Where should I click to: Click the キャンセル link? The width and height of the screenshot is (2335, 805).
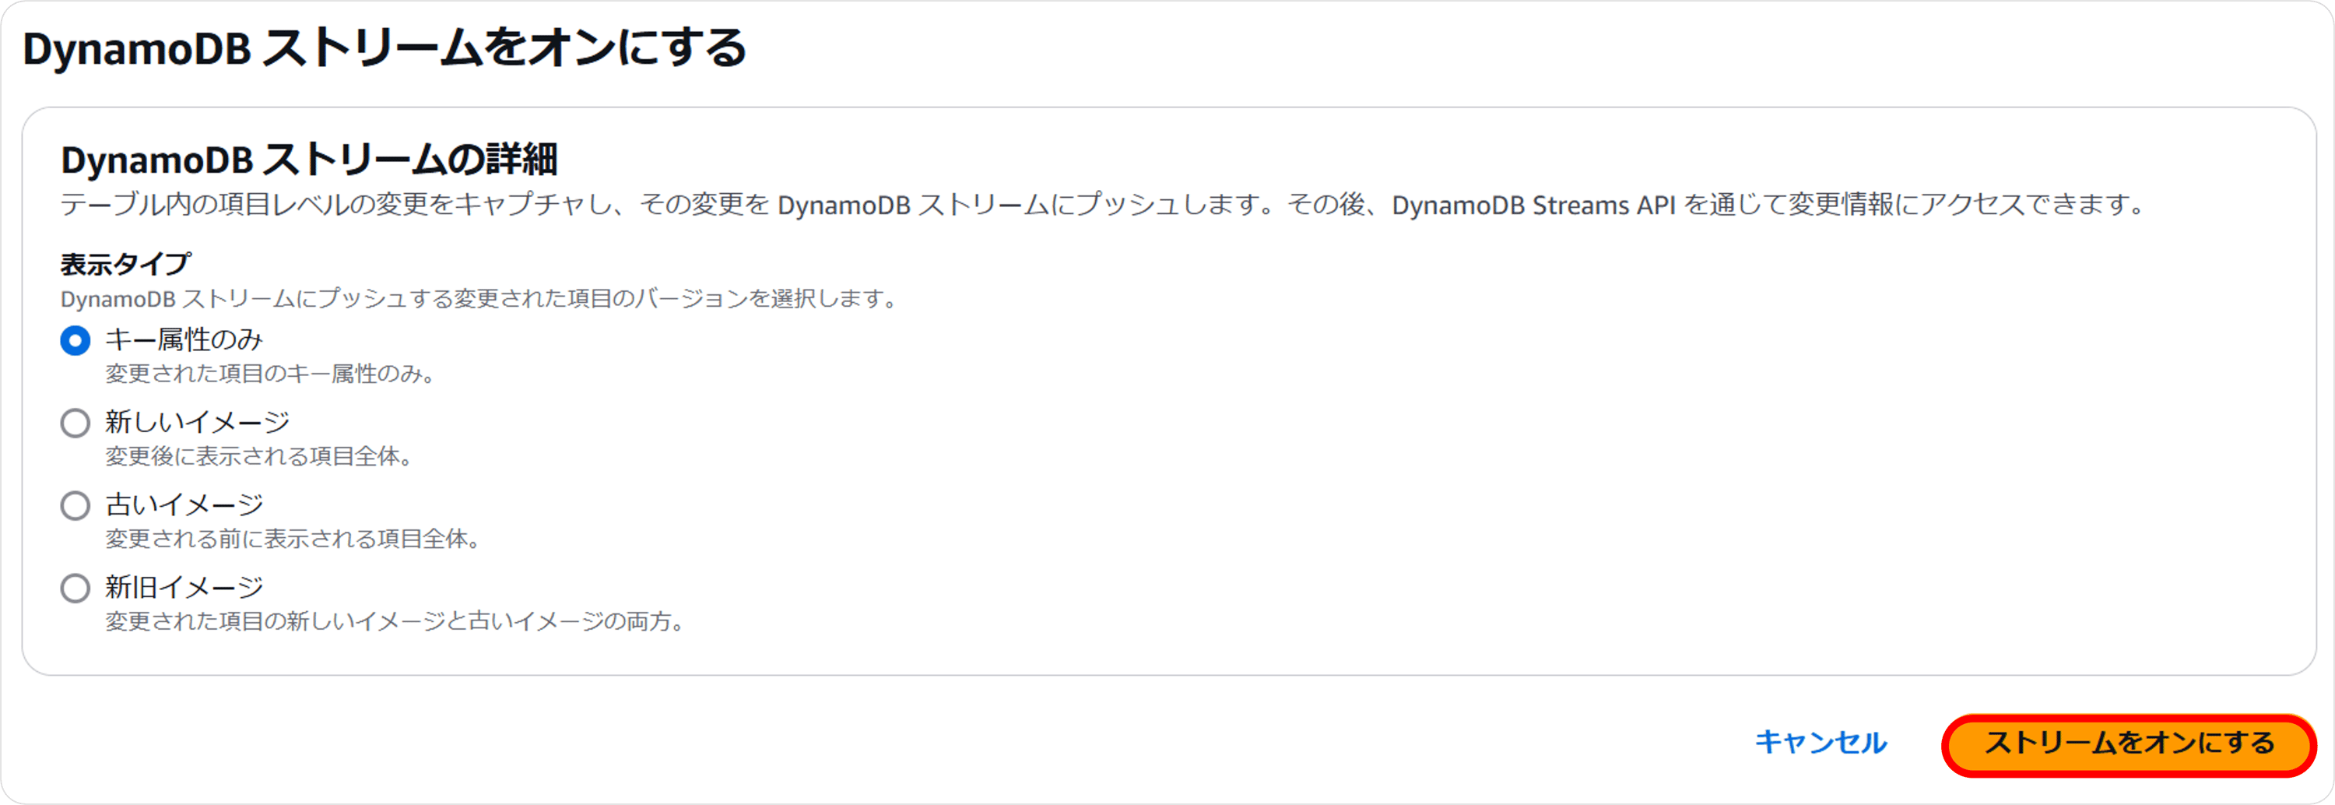point(1819,741)
